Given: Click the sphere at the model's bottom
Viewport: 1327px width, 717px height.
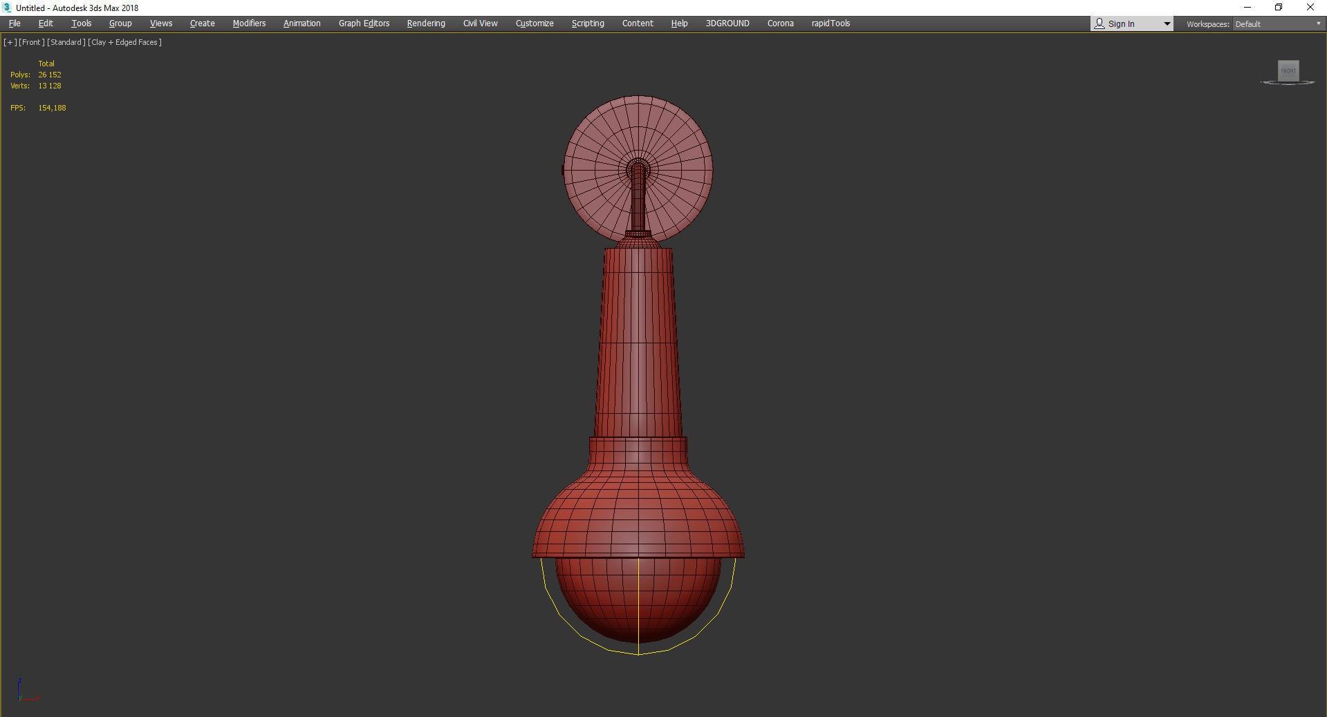Looking at the screenshot, I should coord(638,601).
